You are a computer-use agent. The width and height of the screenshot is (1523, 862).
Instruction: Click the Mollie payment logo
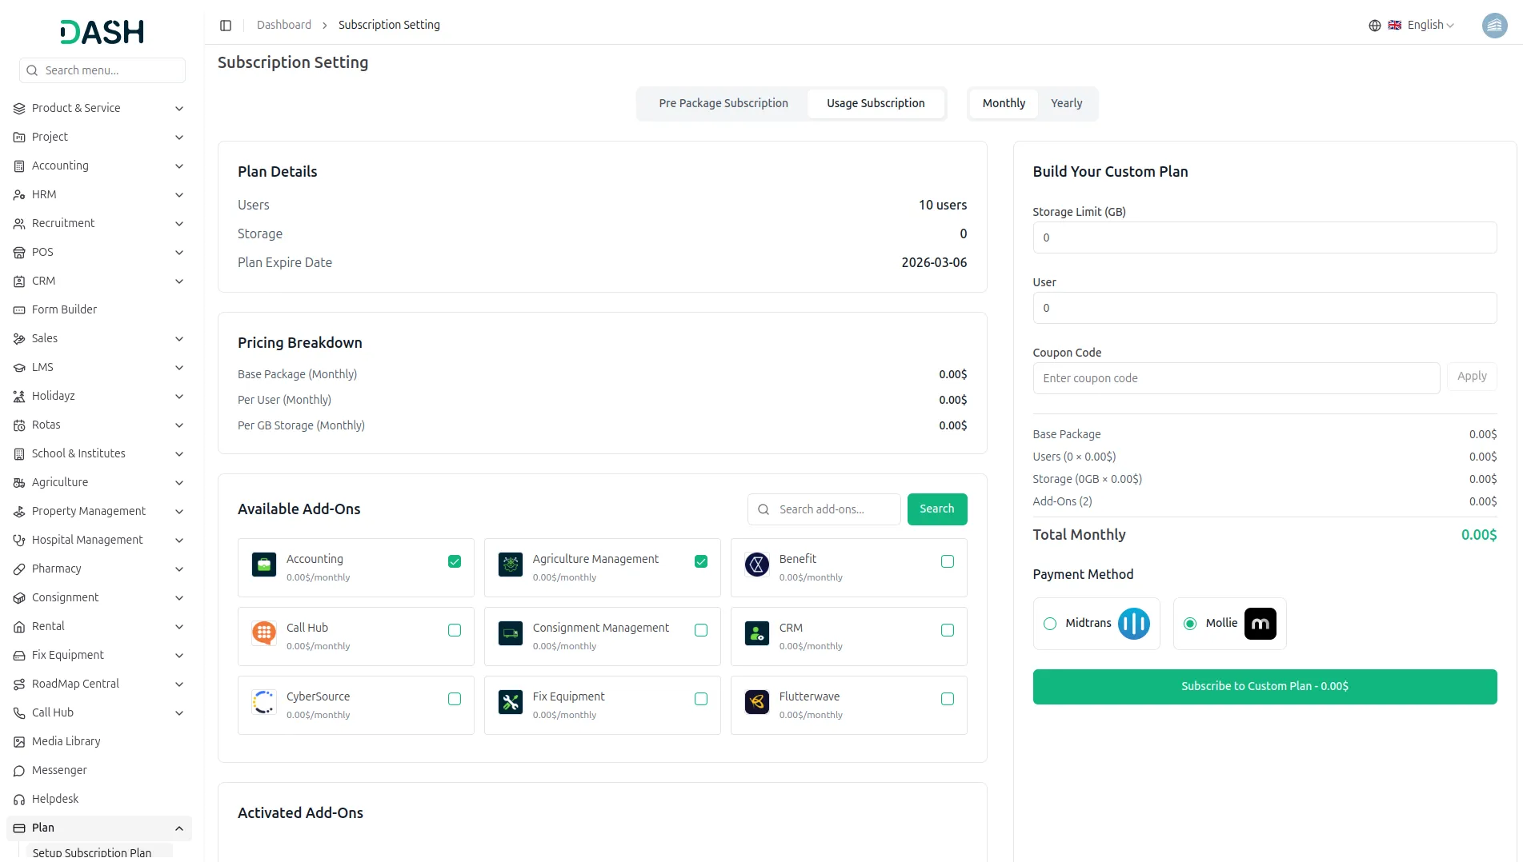click(1260, 624)
